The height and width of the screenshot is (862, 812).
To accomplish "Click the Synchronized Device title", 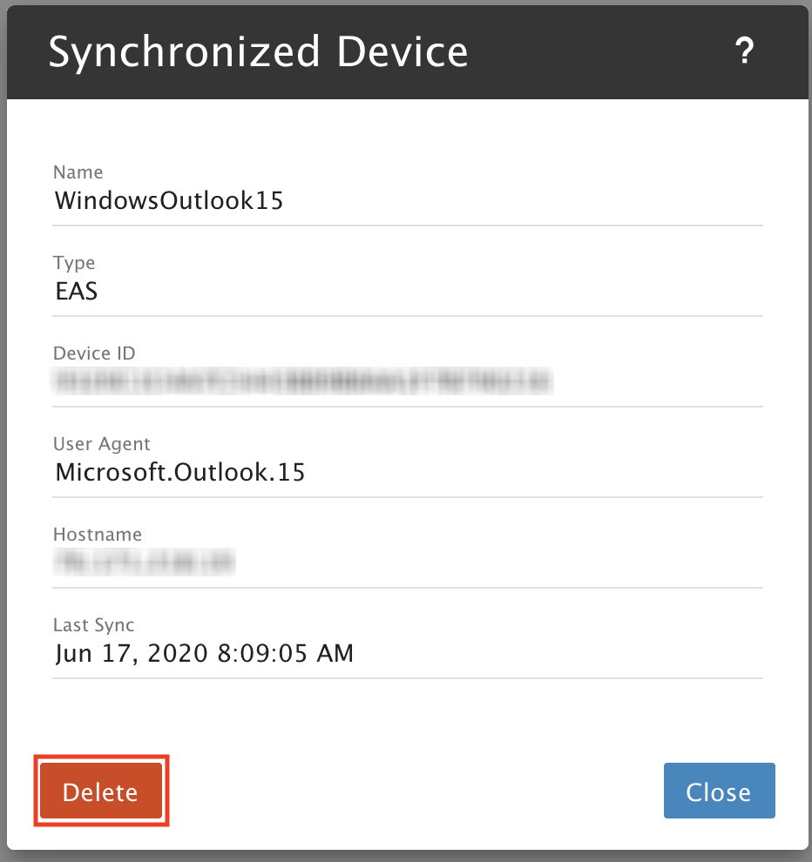I will click(258, 51).
